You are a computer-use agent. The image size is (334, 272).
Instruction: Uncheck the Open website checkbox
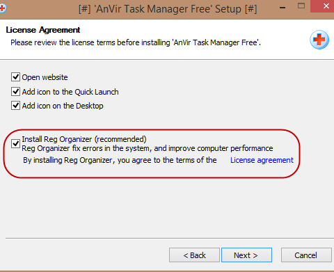(15, 77)
